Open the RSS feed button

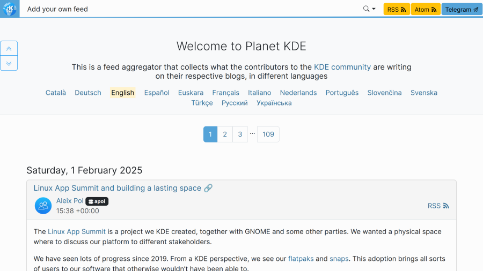pyautogui.click(x=397, y=10)
